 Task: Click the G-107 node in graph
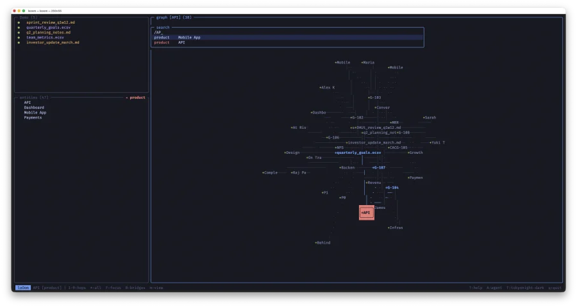tap(379, 167)
